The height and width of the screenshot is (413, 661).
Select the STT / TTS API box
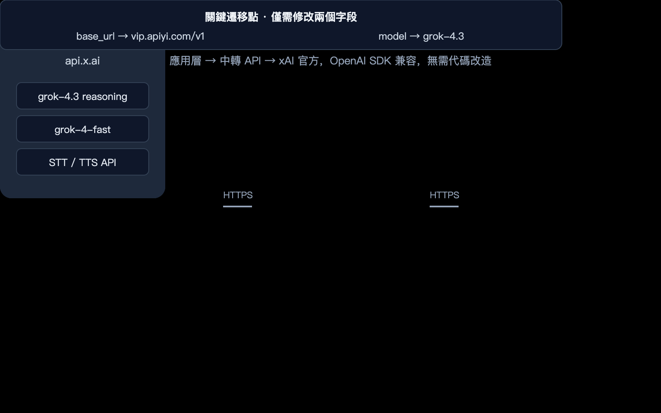click(x=83, y=162)
